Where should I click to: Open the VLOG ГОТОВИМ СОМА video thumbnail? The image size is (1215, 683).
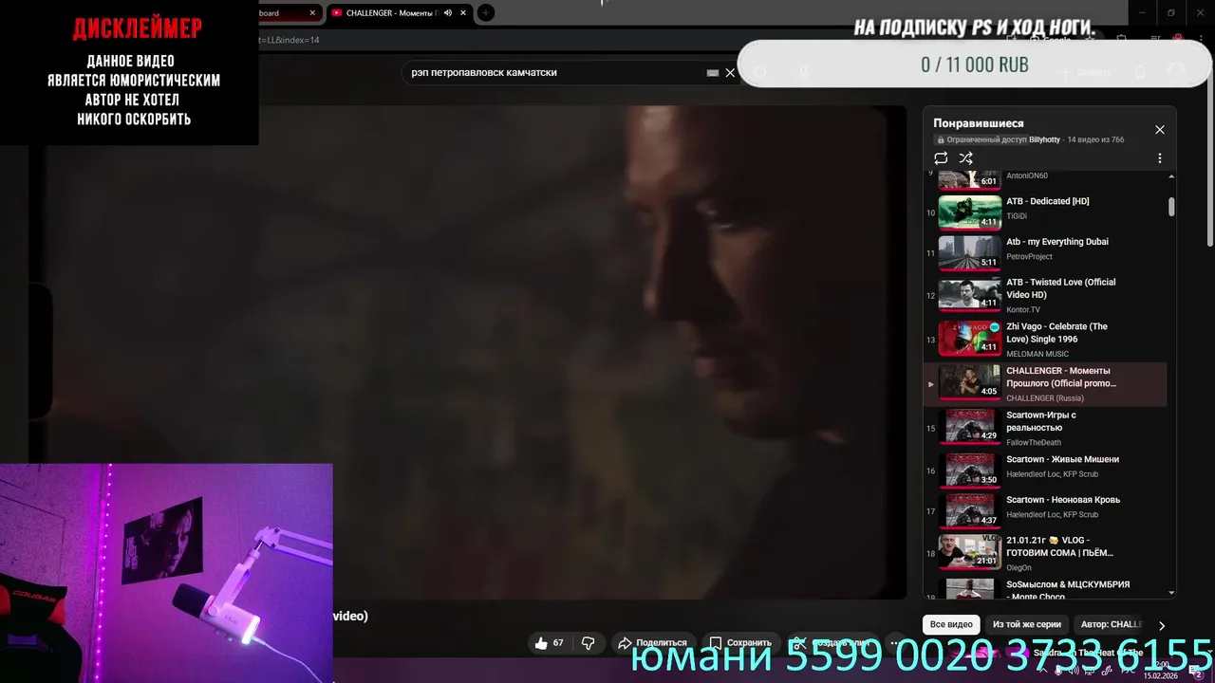pos(970,552)
